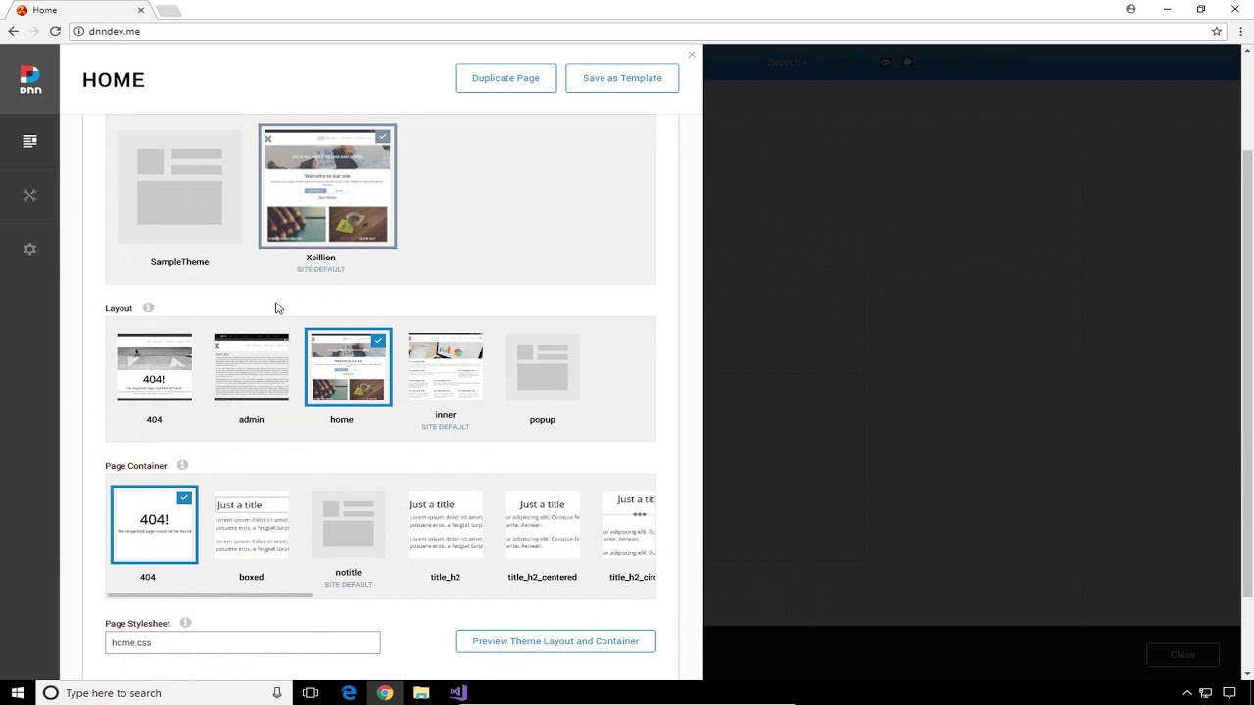The height and width of the screenshot is (705, 1254).
Task: Click Type here to search box
Action: click(x=165, y=692)
